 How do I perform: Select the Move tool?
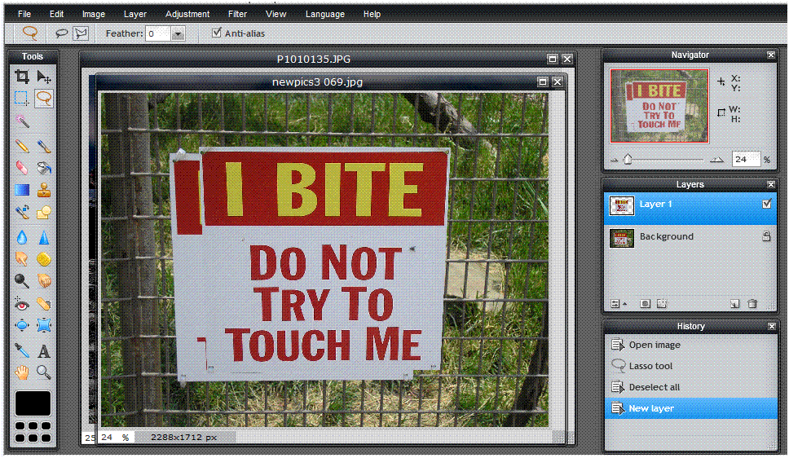coord(44,77)
